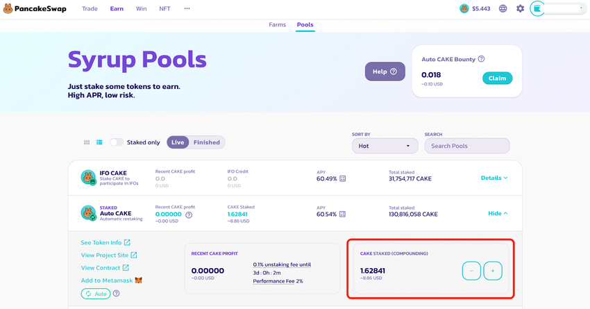This screenshot has width=590, height=309.
Task: Open Auto CAKE APY calculator
Action: tap(342, 214)
